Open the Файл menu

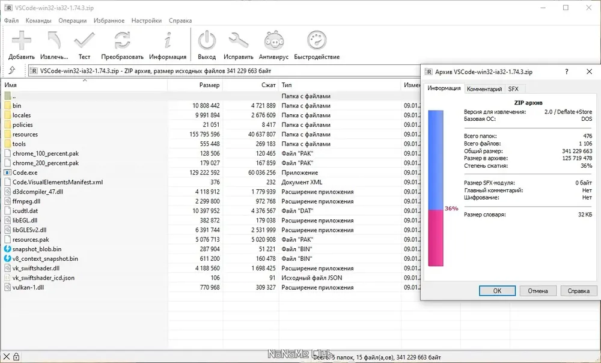pyautogui.click(x=11, y=20)
